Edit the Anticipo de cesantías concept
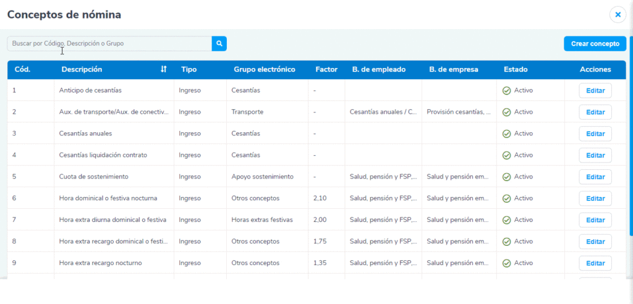Screen dimensions: 633x304 (595, 91)
